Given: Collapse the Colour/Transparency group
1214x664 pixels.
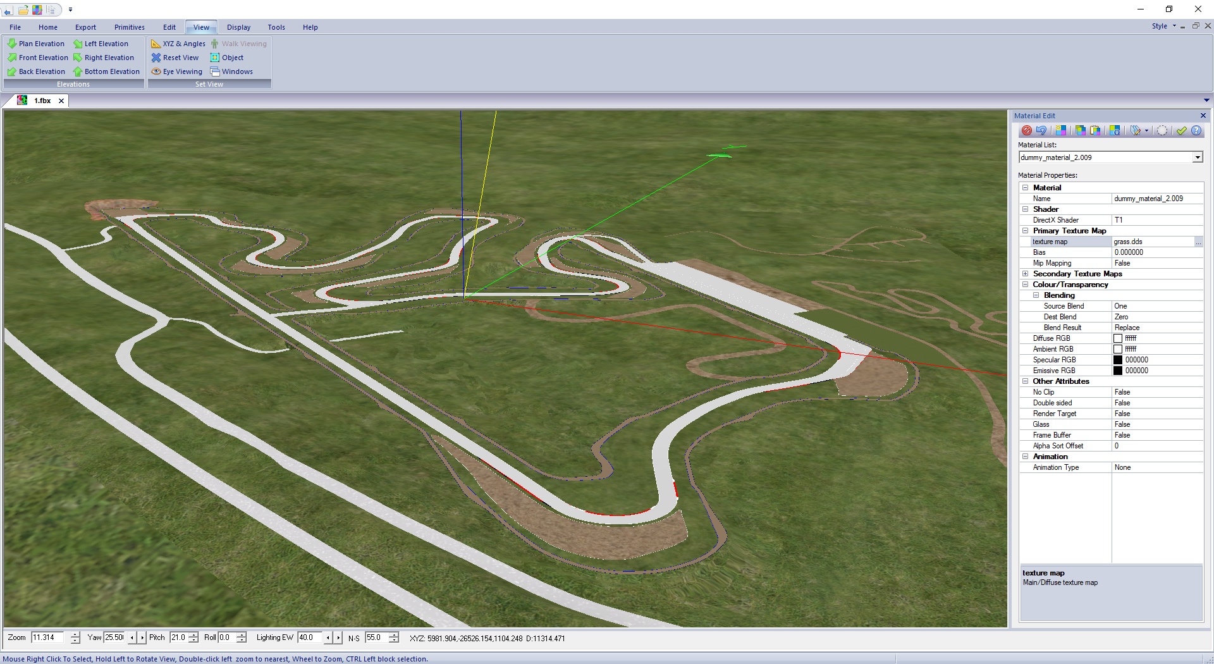Looking at the screenshot, I should tap(1025, 285).
